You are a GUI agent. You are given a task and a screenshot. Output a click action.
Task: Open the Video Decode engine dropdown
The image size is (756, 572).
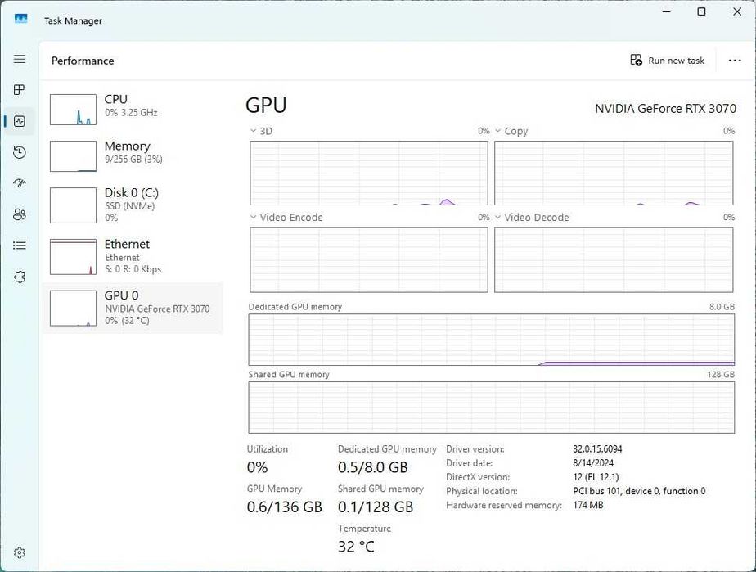[532, 217]
